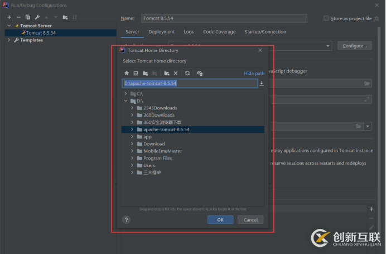Click the Hide path link
386x254 pixels.
(x=254, y=73)
